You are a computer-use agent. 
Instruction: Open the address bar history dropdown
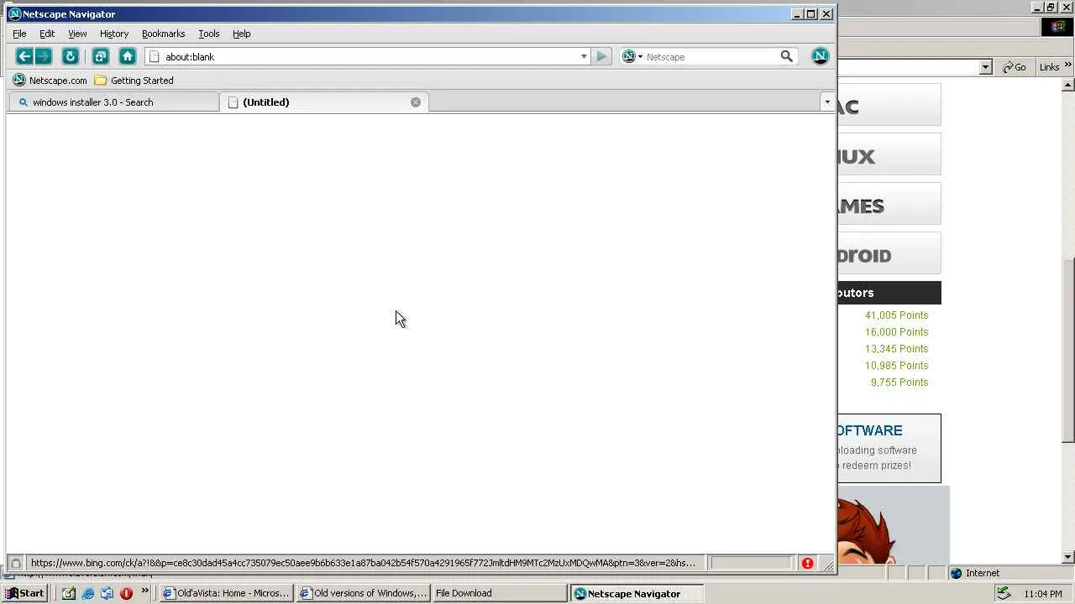click(584, 57)
